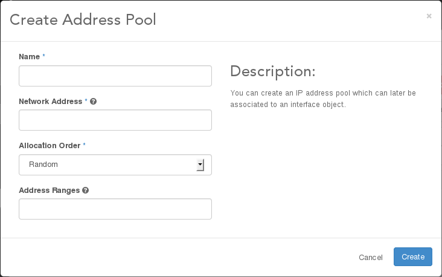Click into the Network Address input box
Screen dimensions: 442x277
click(115, 120)
